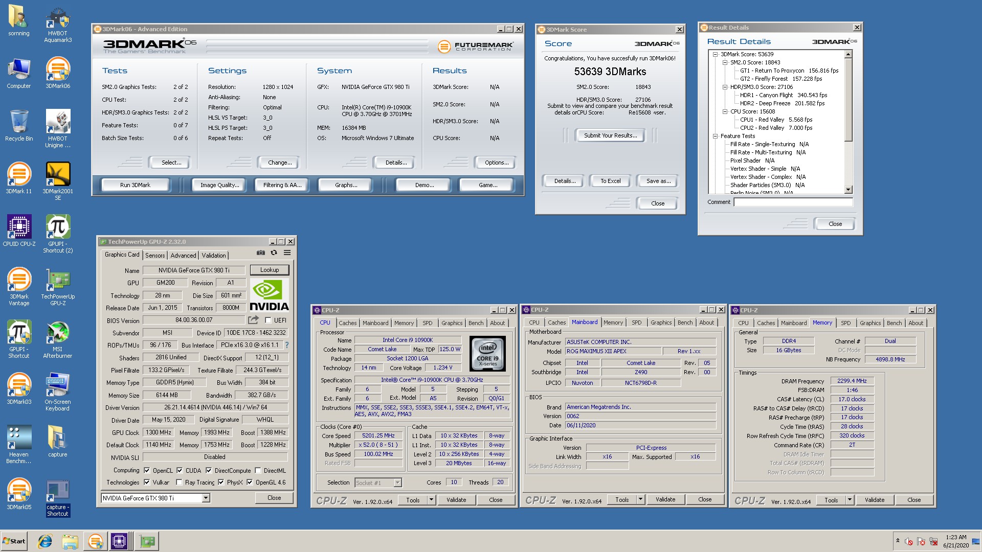Viewport: 982px width, 552px height.
Task: Open the Recycle Bin icon
Action: [18, 126]
